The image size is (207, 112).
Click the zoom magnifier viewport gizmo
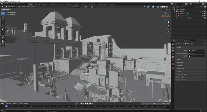(168, 22)
